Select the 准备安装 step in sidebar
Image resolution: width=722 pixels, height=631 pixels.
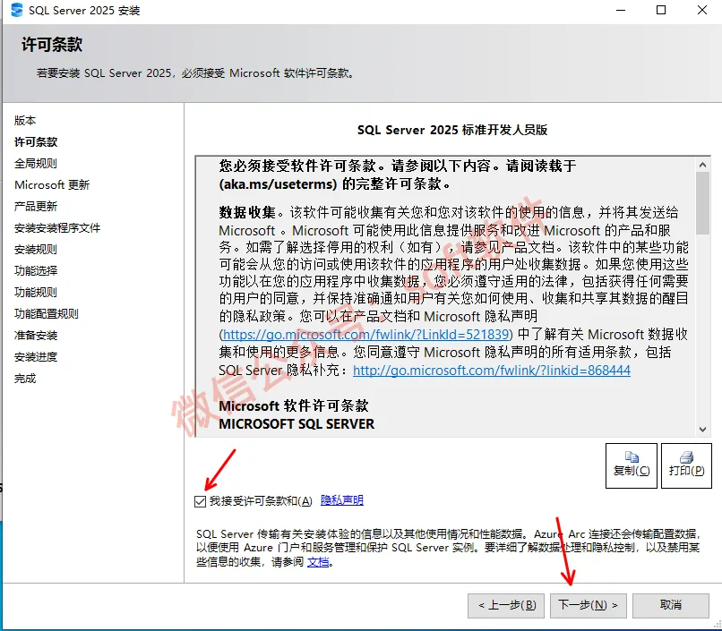[36, 336]
